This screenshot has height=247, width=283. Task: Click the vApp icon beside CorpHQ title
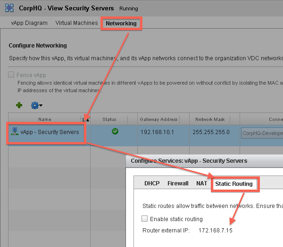pyautogui.click(x=9, y=8)
